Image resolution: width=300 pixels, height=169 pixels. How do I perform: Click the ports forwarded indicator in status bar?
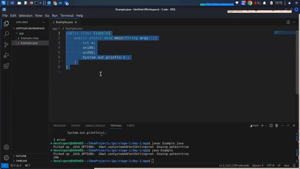tap(28, 165)
